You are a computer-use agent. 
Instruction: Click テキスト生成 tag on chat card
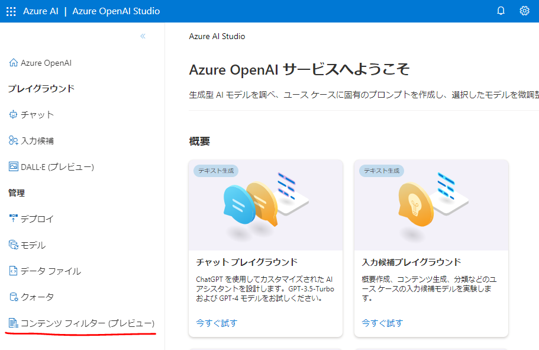click(216, 171)
